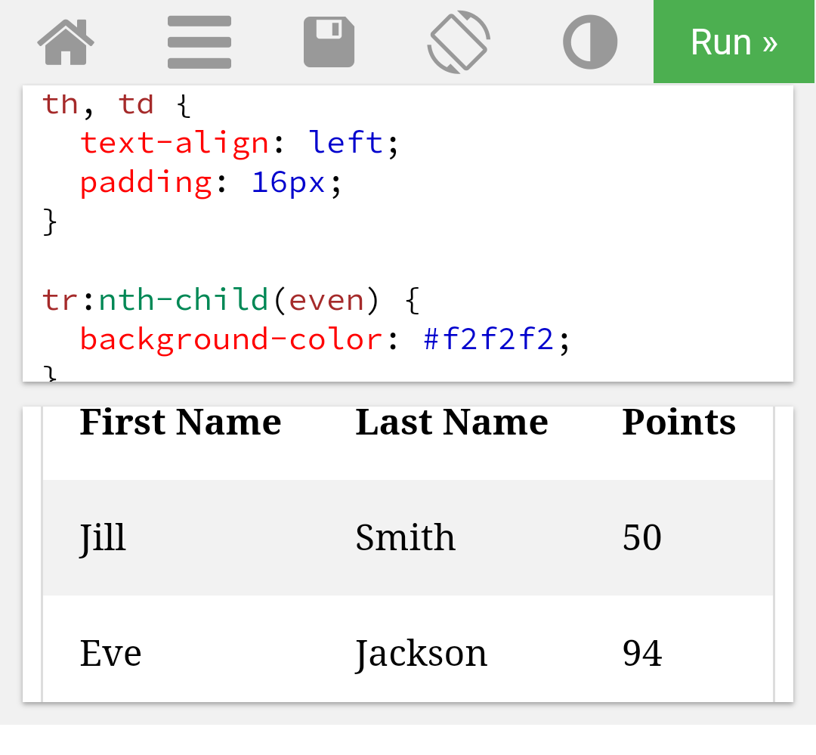Image resolution: width=816 pixels, height=755 pixels.
Task: Click the 'left' value in code
Action: [x=345, y=142]
